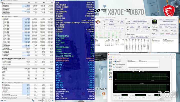Collapse the C-State residency sensor section
The image size is (180, 102).
pyautogui.click(x=1, y=58)
